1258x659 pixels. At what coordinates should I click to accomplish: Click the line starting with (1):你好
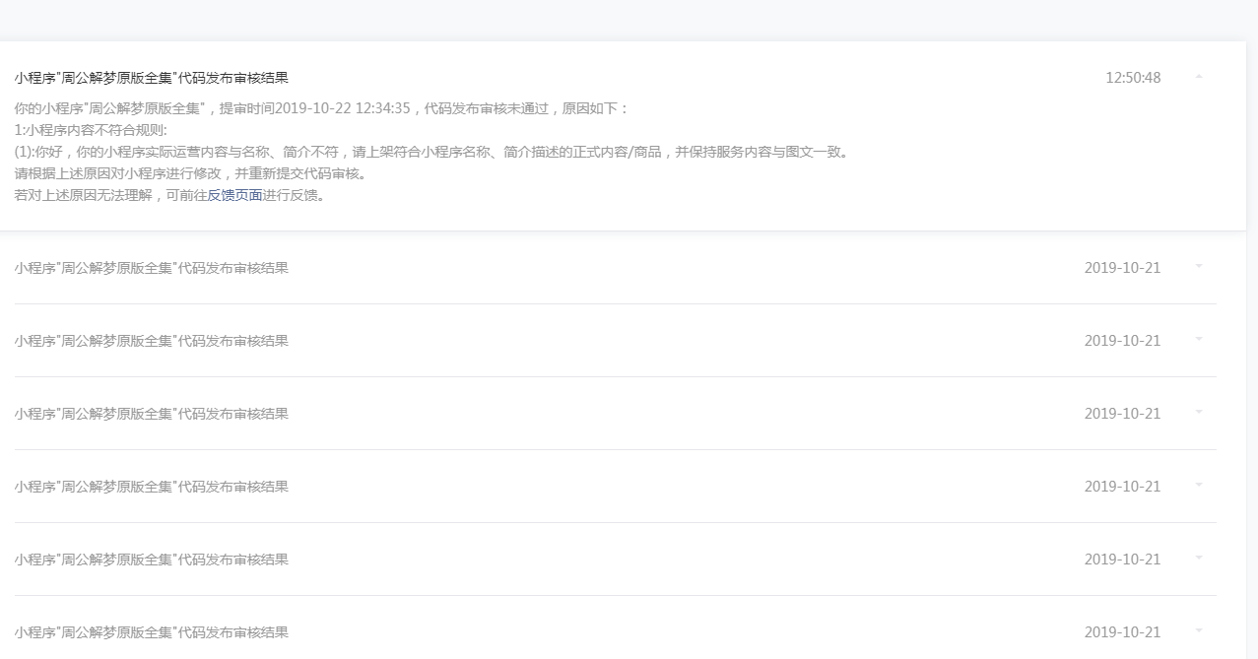tap(431, 152)
